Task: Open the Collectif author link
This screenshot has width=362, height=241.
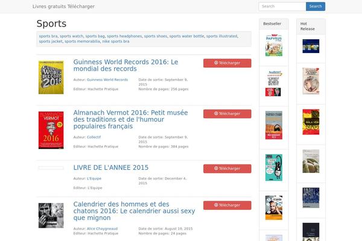Action: [94, 137]
